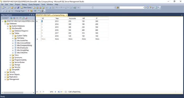This screenshot has height=98, width=184.
Task: Click the Disconnect icon in Object Explorer
Action: [x=14, y=18]
